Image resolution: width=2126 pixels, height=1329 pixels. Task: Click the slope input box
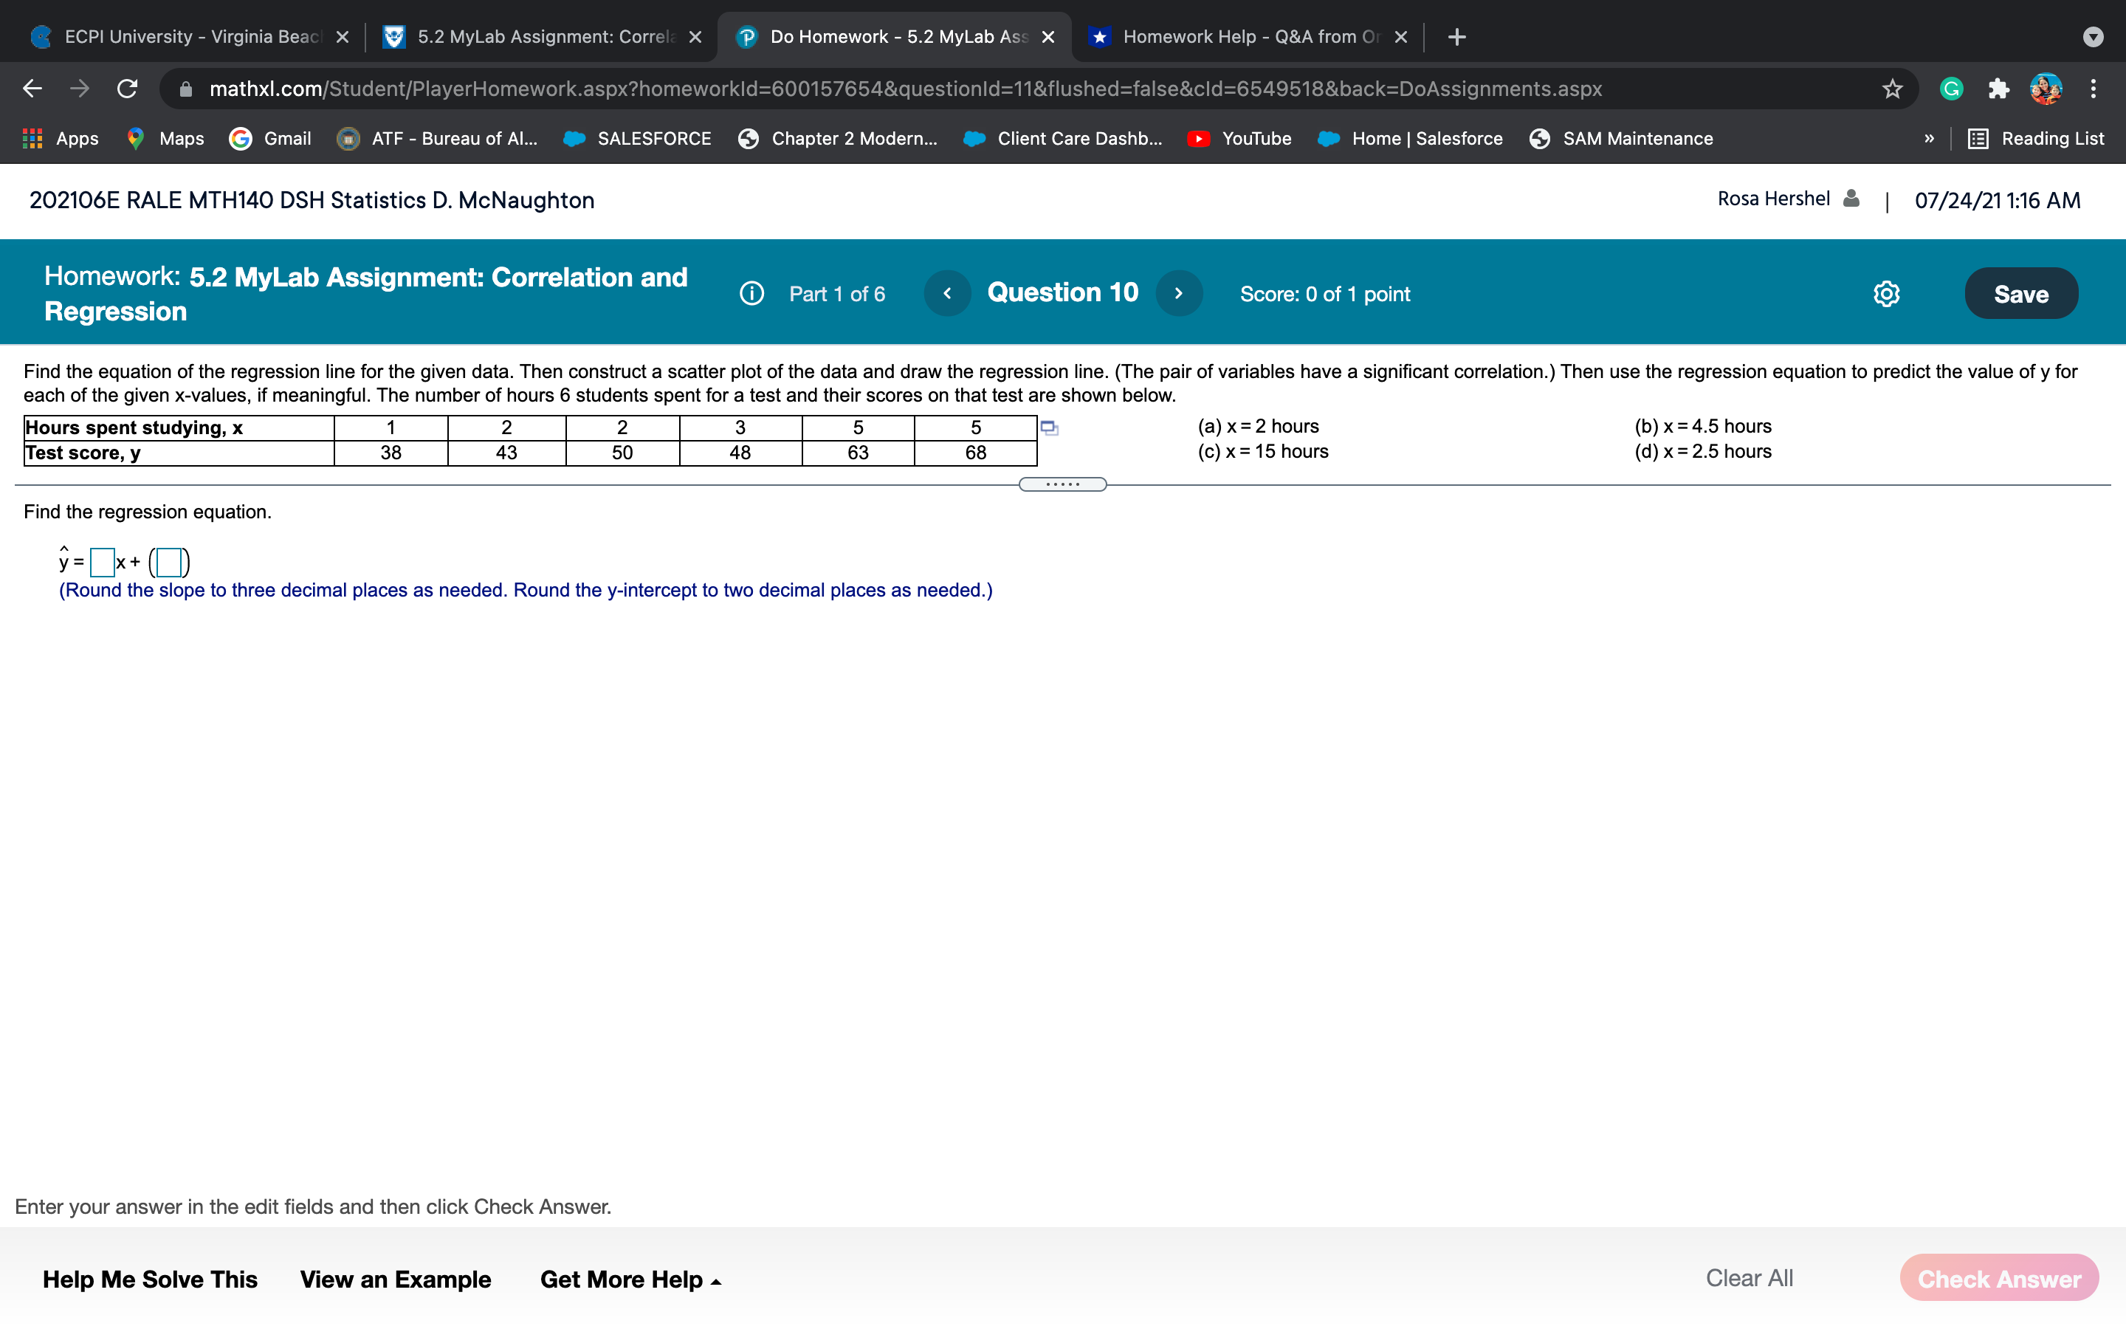tap(102, 562)
